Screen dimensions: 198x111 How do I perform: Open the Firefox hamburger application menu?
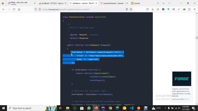click(x=195, y=9)
